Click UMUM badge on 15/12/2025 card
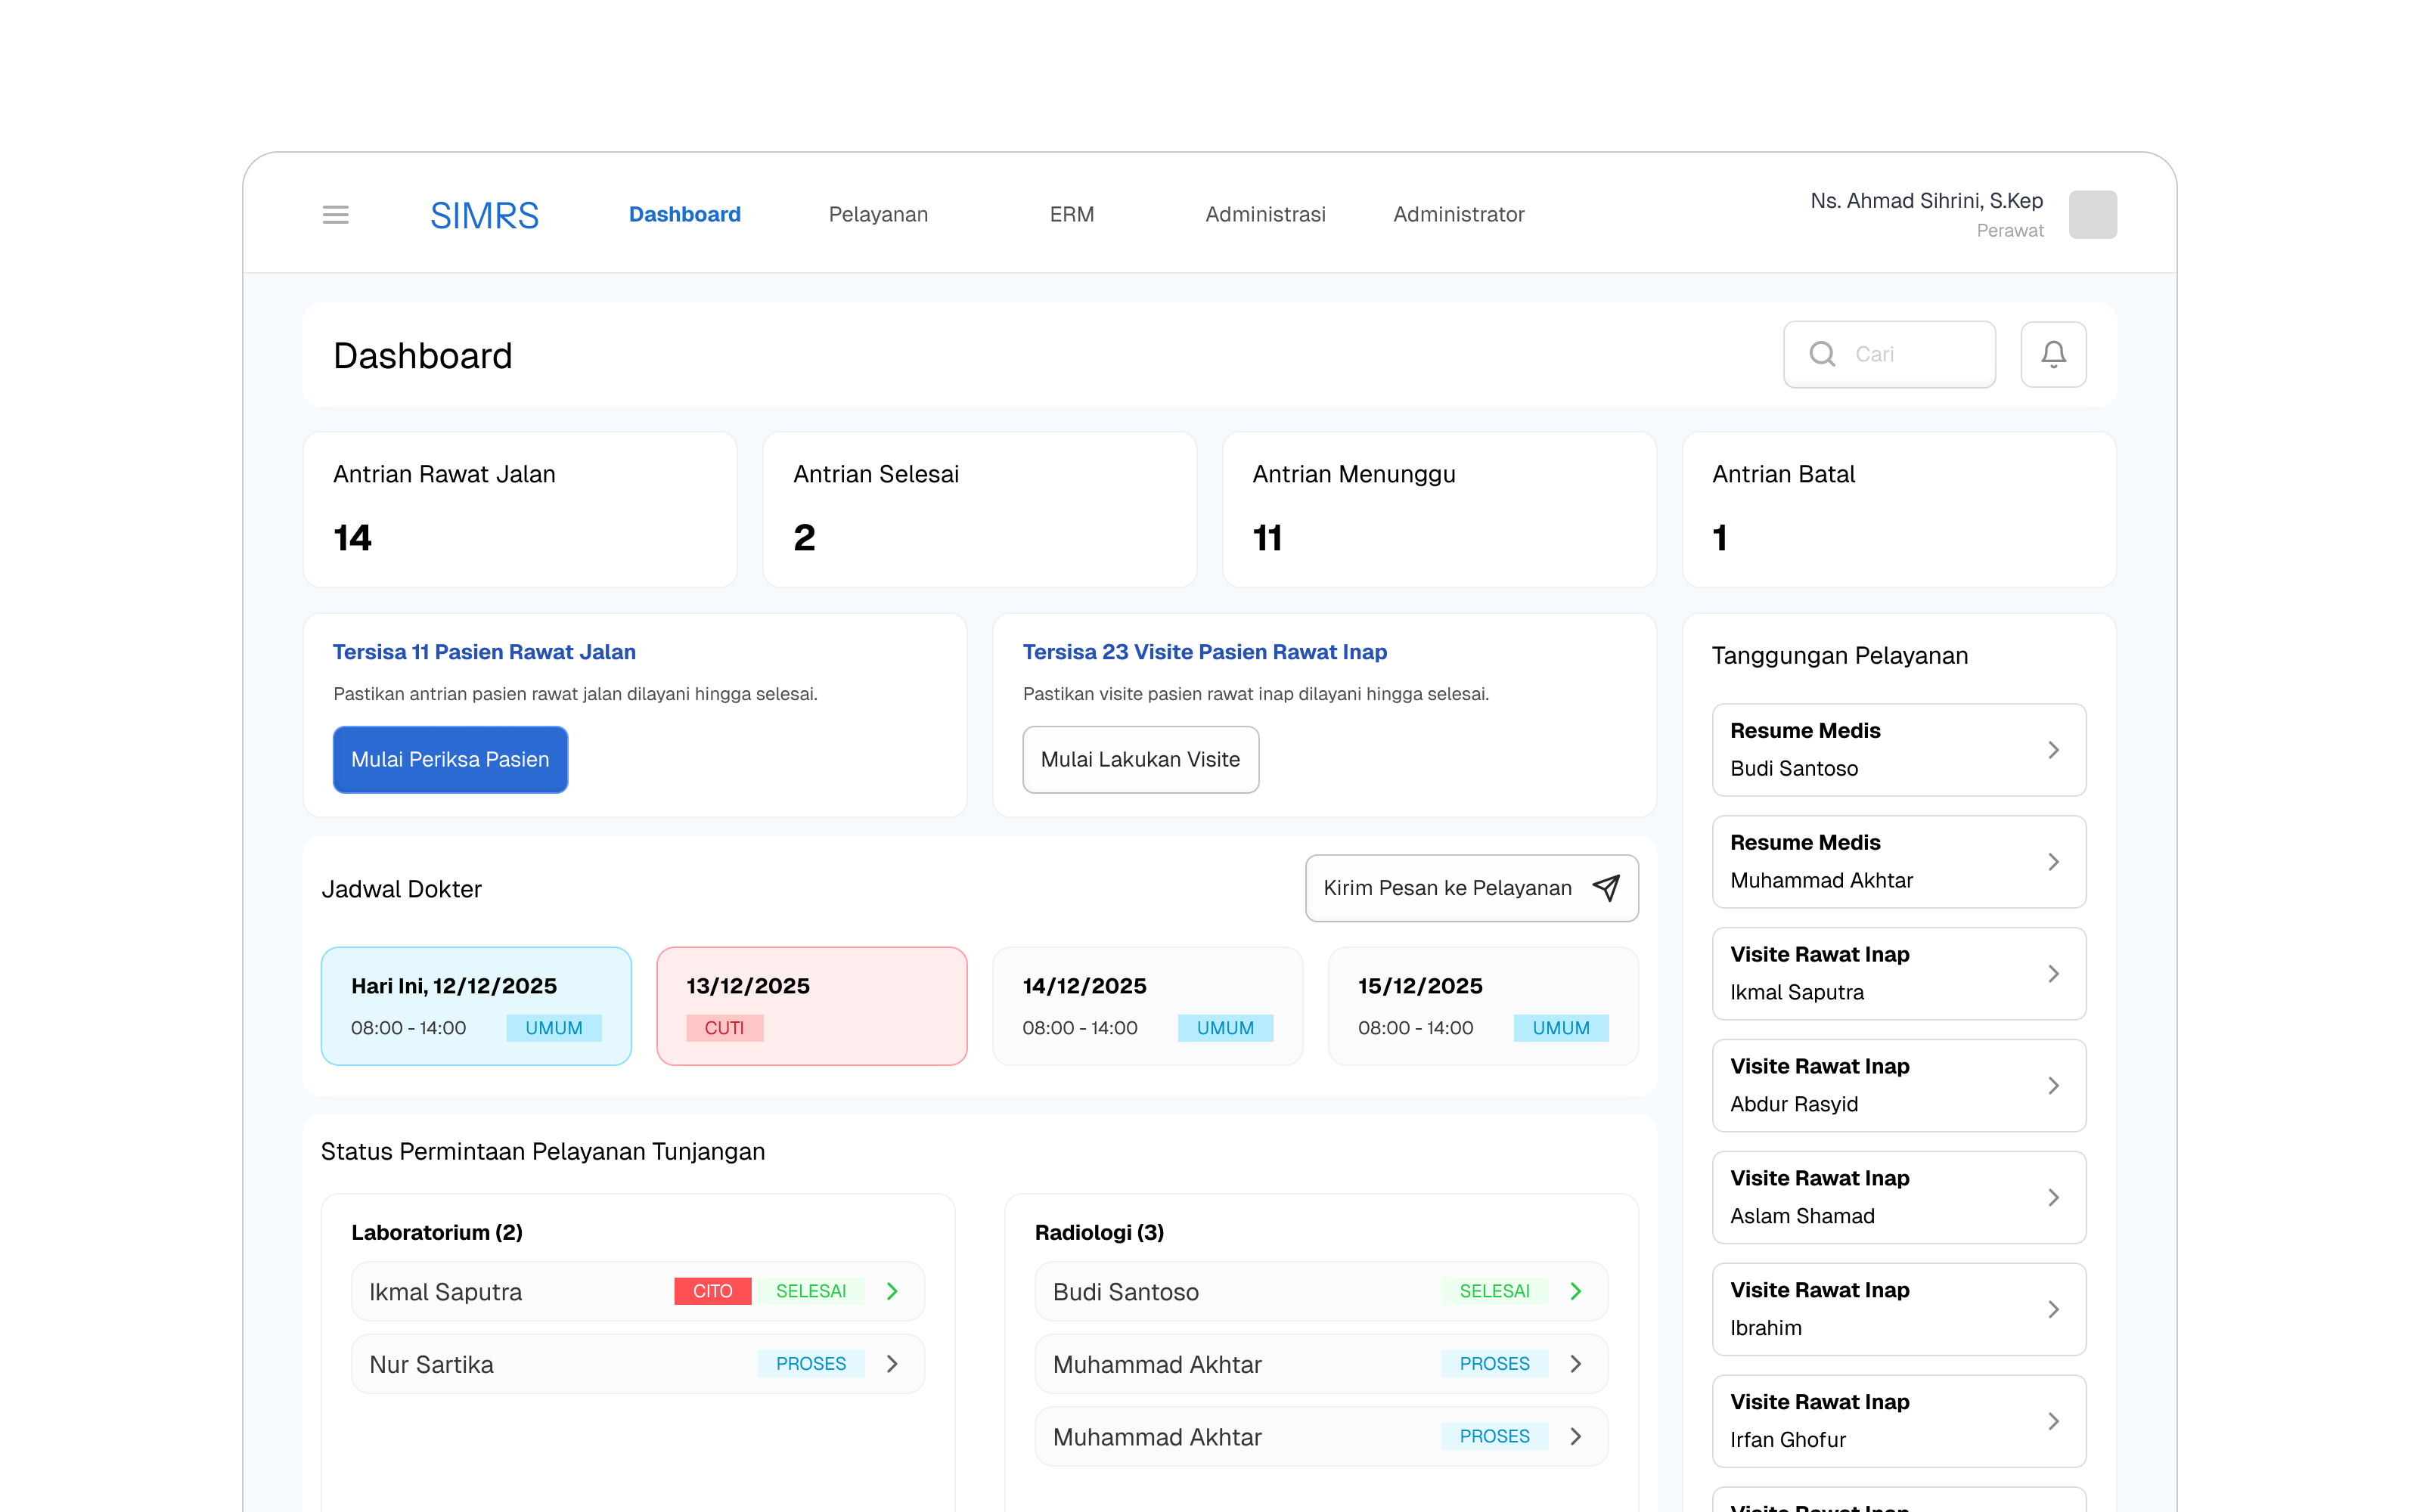The image size is (2420, 1512). click(1561, 1028)
